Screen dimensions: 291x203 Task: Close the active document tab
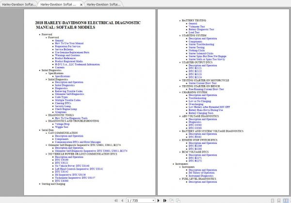(x=81, y=5)
